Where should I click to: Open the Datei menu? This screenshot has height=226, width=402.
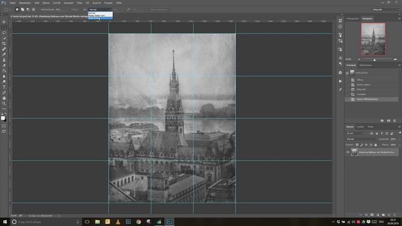[x=13, y=3]
